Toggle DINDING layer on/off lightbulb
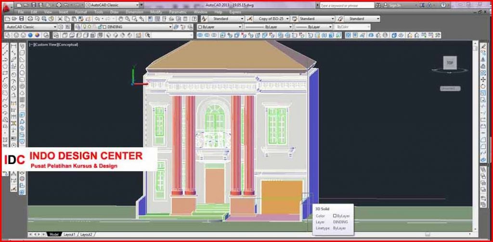This screenshot has width=493, height=242. click(x=85, y=27)
